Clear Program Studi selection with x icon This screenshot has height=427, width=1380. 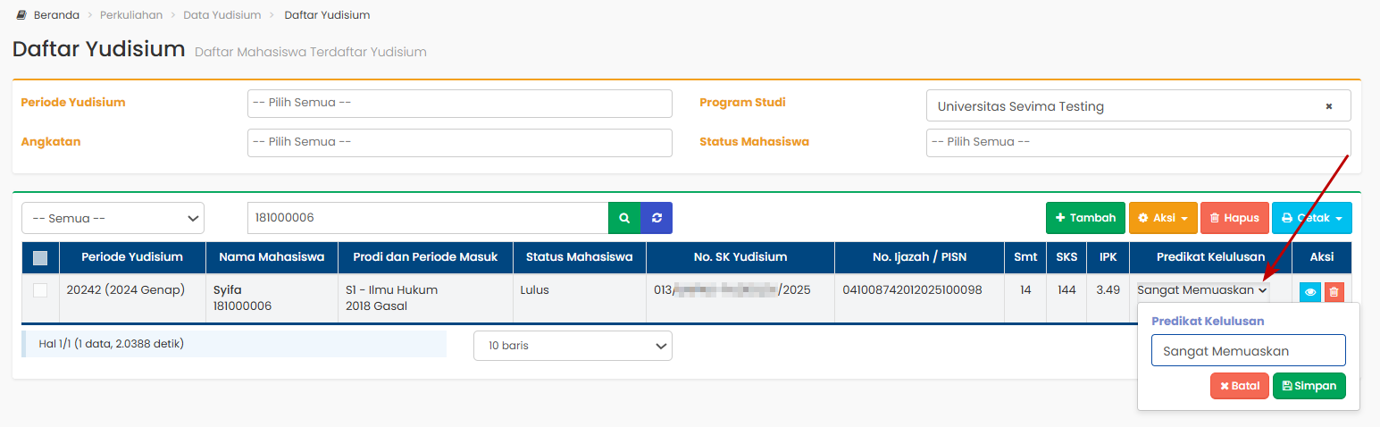click(1328, 106)
